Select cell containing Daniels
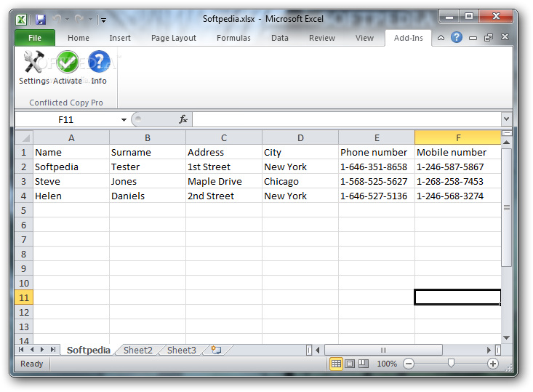 (148, 196)
